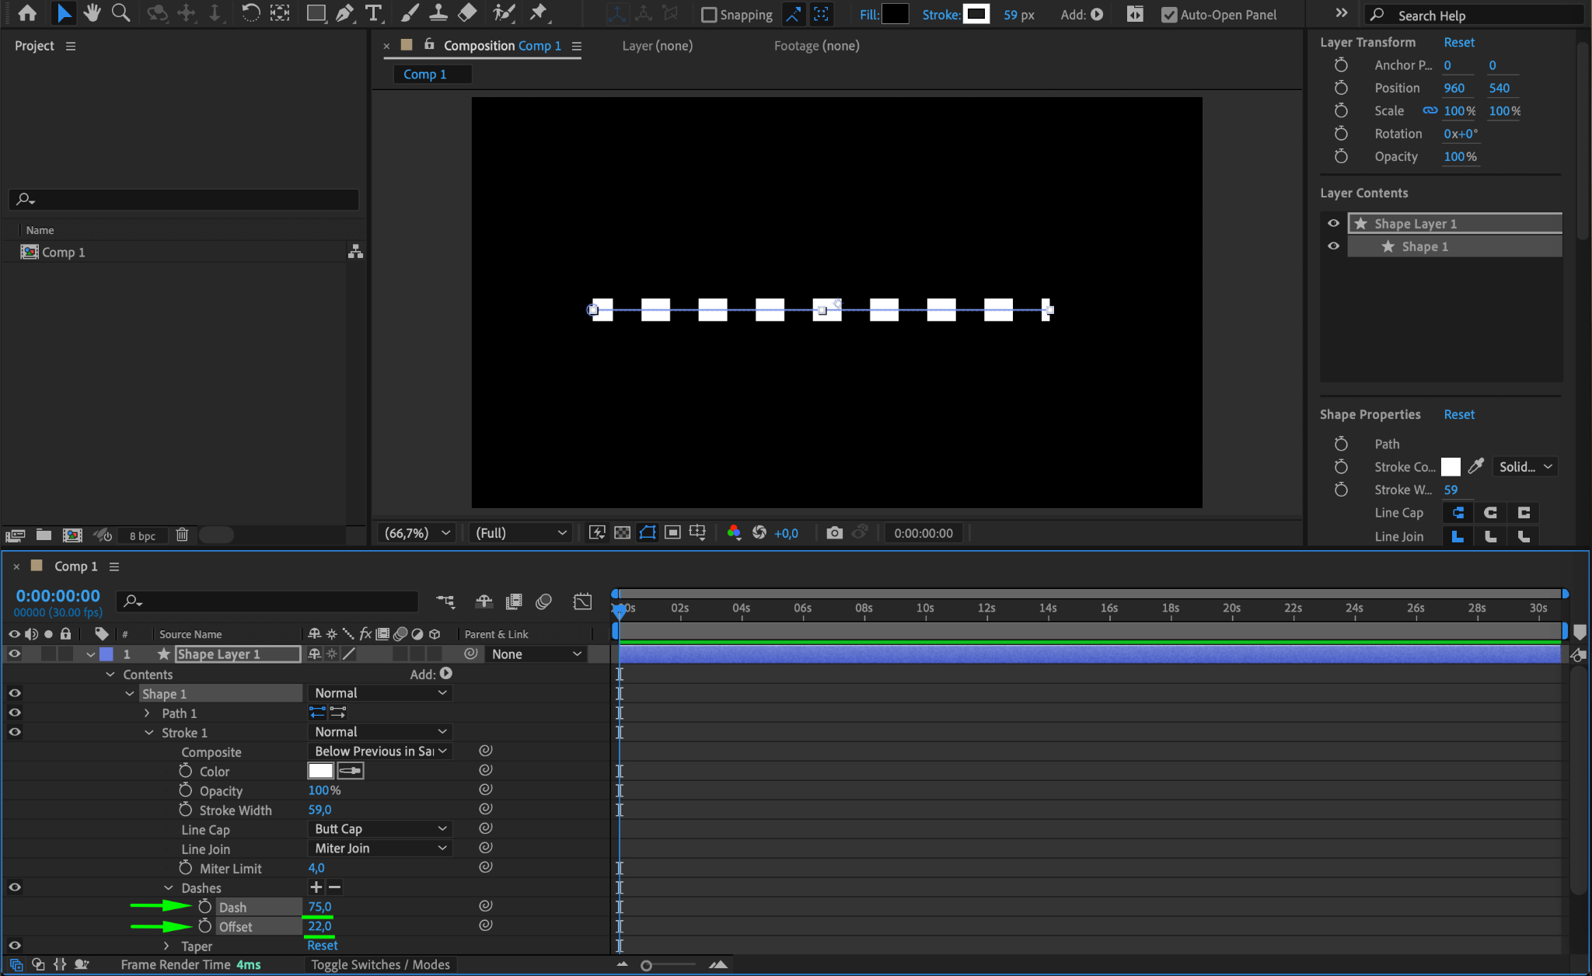Open the Line Cap dropdown
1592x976 pixels.
pos(379,828)
